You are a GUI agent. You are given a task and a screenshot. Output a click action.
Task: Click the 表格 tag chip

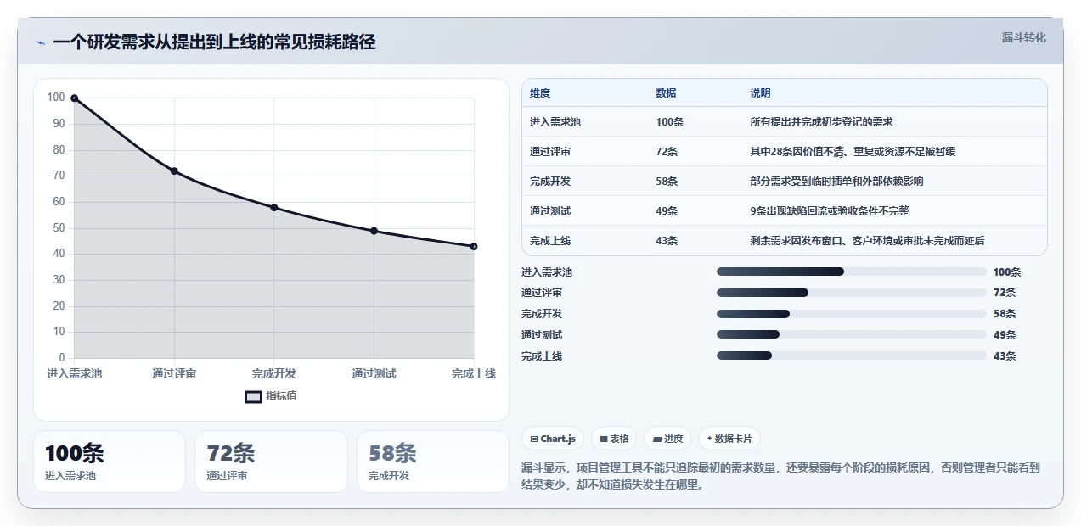[x=614, y=439]
